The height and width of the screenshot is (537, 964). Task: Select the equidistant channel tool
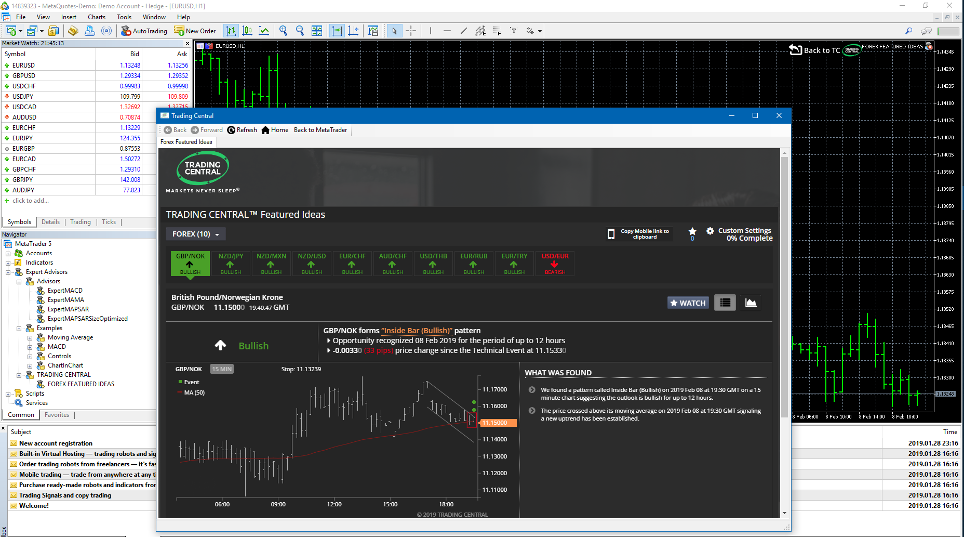pyautogui.click(x=480, y=31)
